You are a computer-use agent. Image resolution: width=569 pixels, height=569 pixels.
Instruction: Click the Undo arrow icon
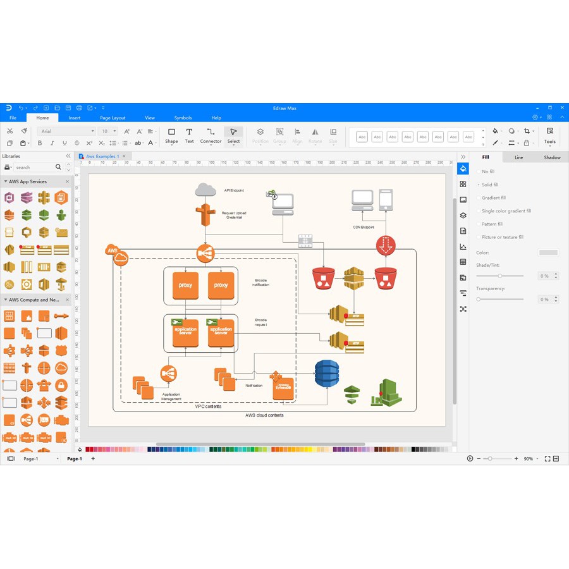pyautogui.click(x=21, y=107)
